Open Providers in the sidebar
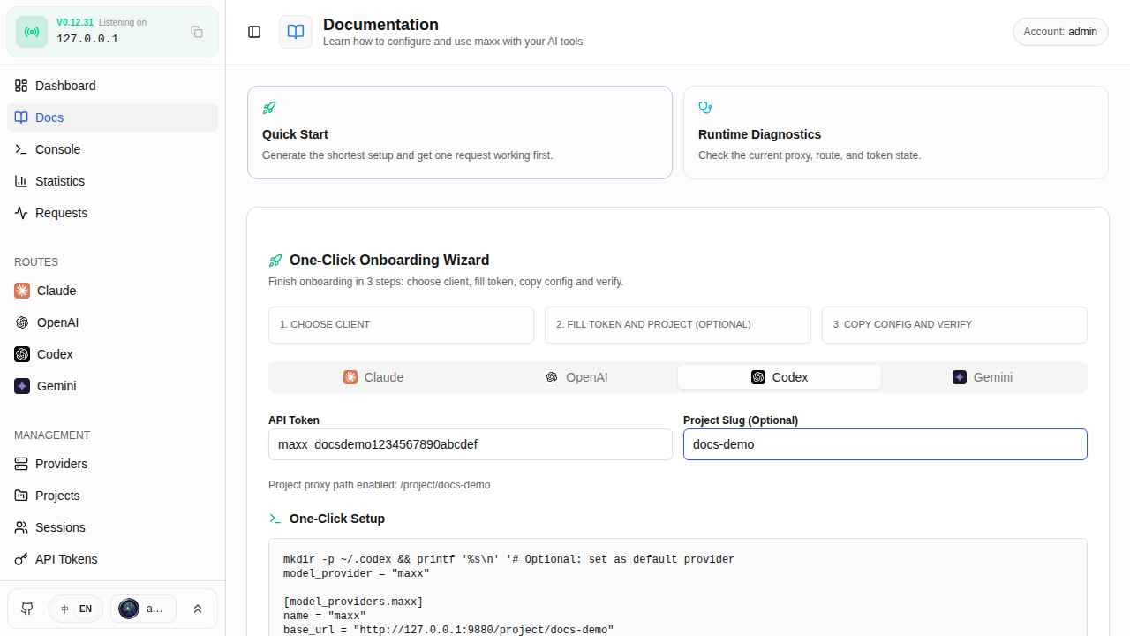The width and height of the screenshot is (1130, 636). (61, 464)
